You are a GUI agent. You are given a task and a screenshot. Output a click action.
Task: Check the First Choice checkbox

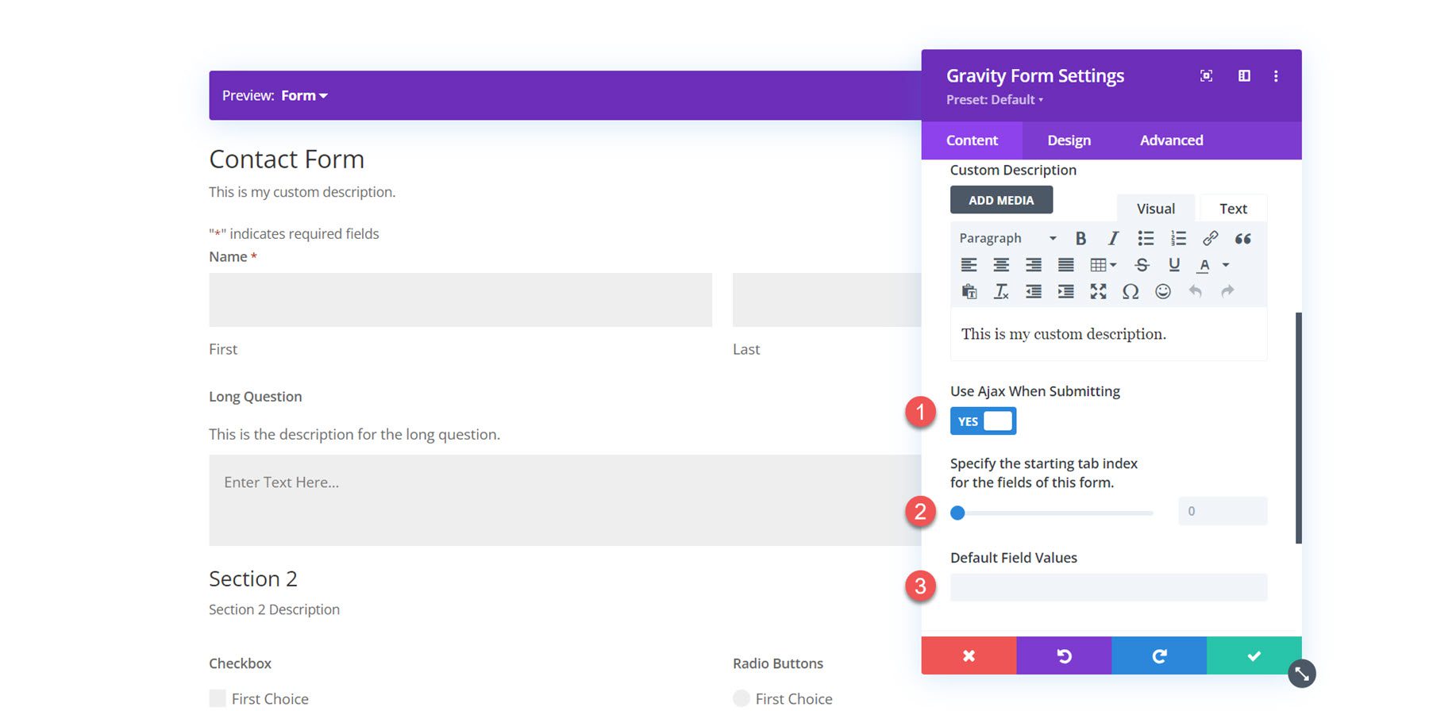click(x=218, y=698)
